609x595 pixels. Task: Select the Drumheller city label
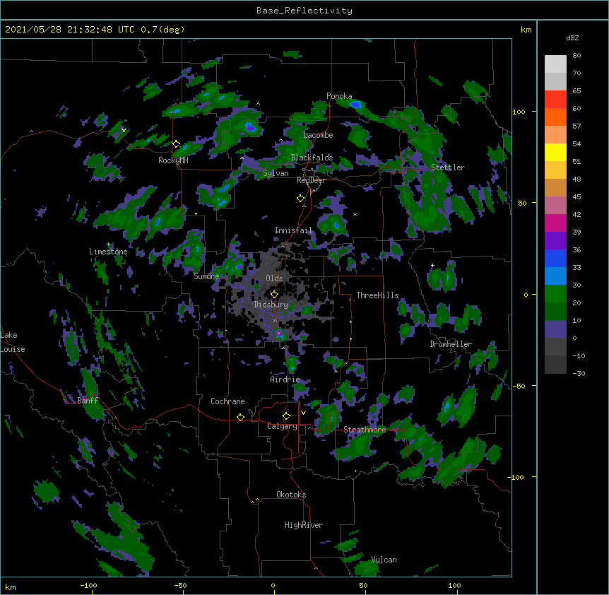451,344
